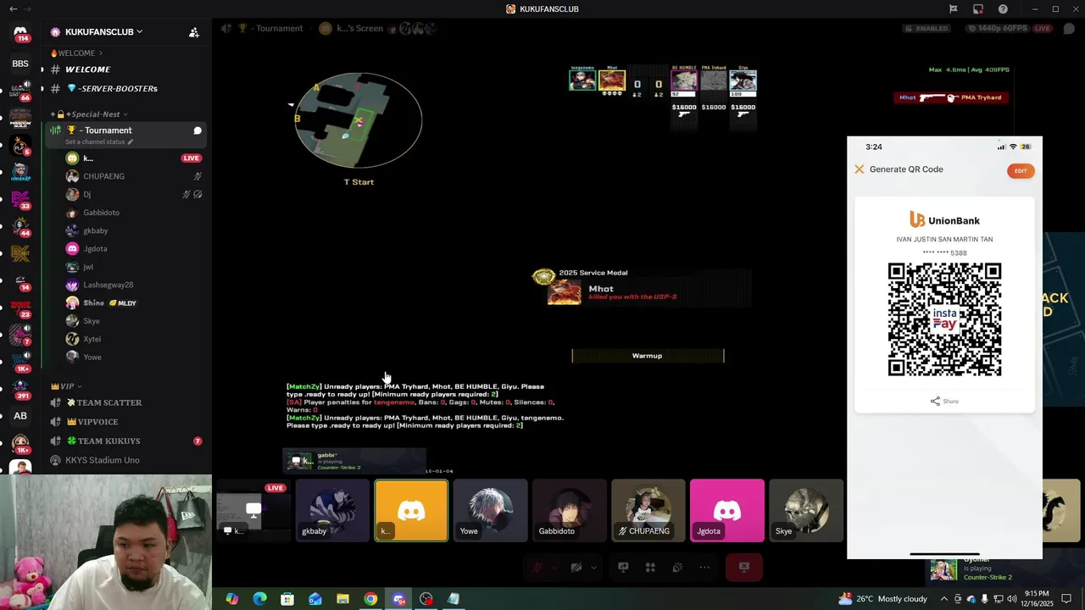Expand microphone input options arrow
The width and height of the screenshot is (1085, 610).
click(x=554, y=568)
